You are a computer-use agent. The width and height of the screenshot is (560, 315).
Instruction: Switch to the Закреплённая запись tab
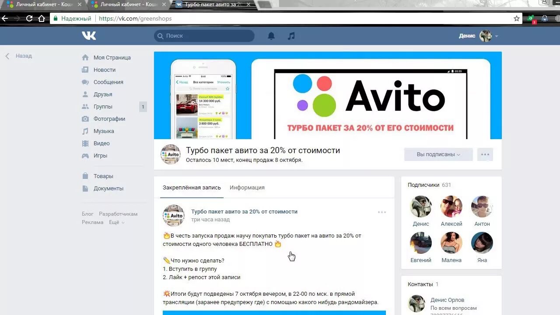click(x=192, y=188)
